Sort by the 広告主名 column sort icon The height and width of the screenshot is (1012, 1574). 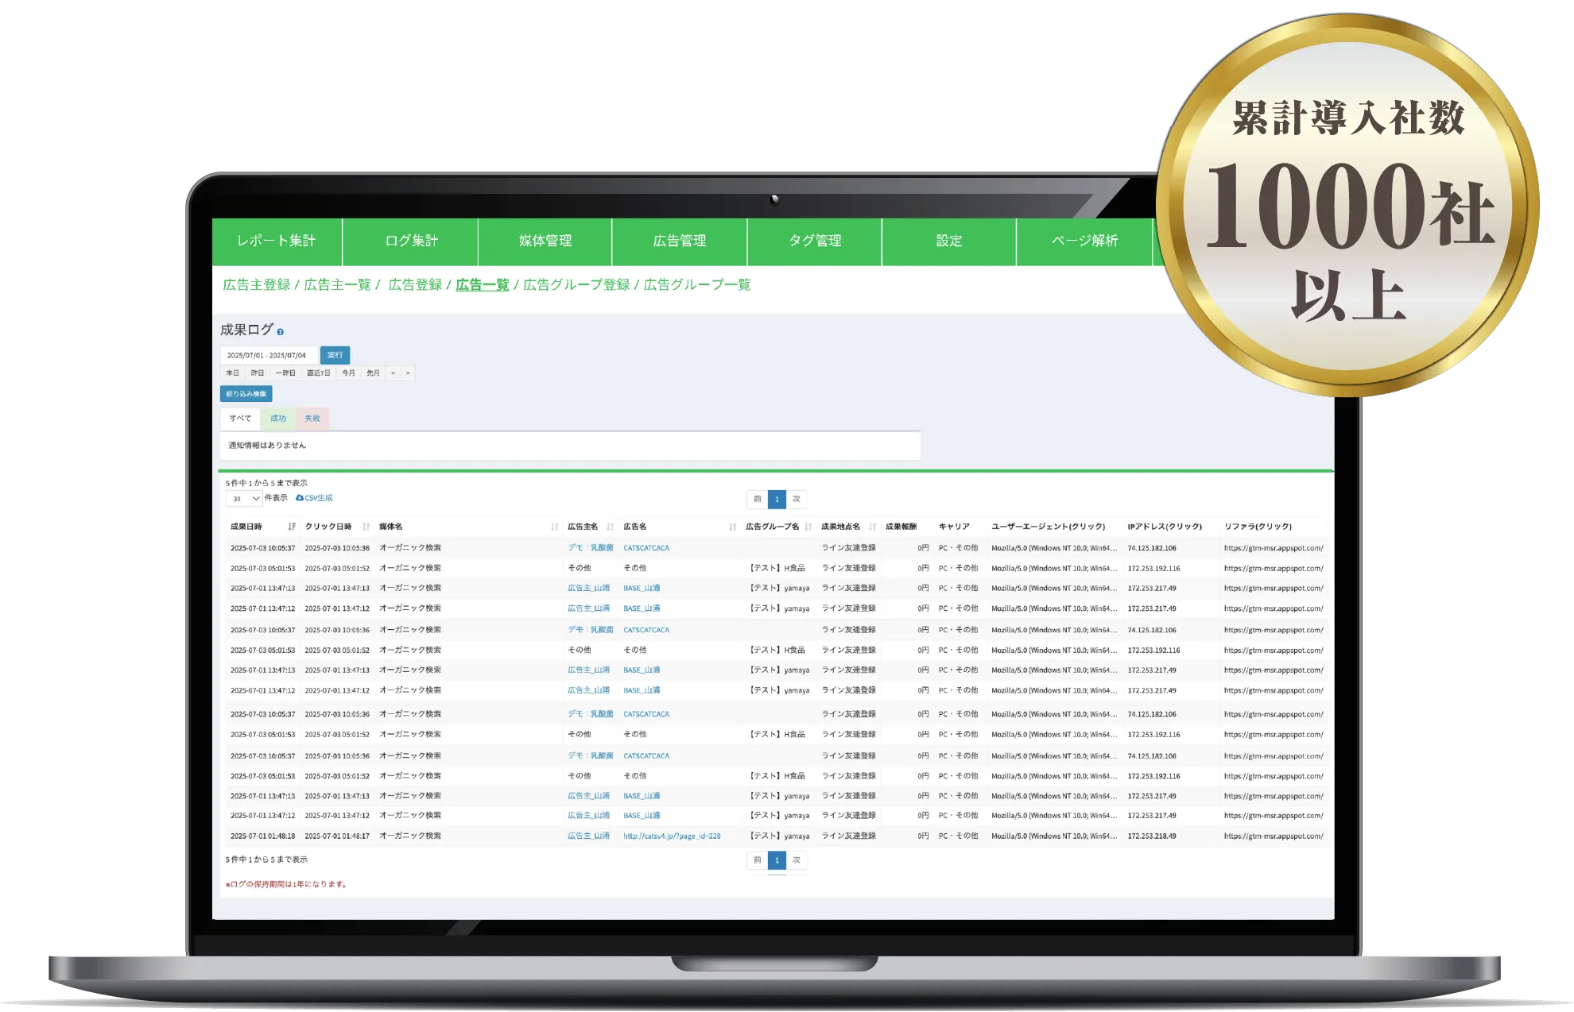(610, 527)
